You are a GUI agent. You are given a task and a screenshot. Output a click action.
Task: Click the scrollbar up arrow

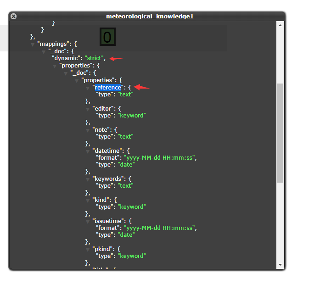coord(280,25)
